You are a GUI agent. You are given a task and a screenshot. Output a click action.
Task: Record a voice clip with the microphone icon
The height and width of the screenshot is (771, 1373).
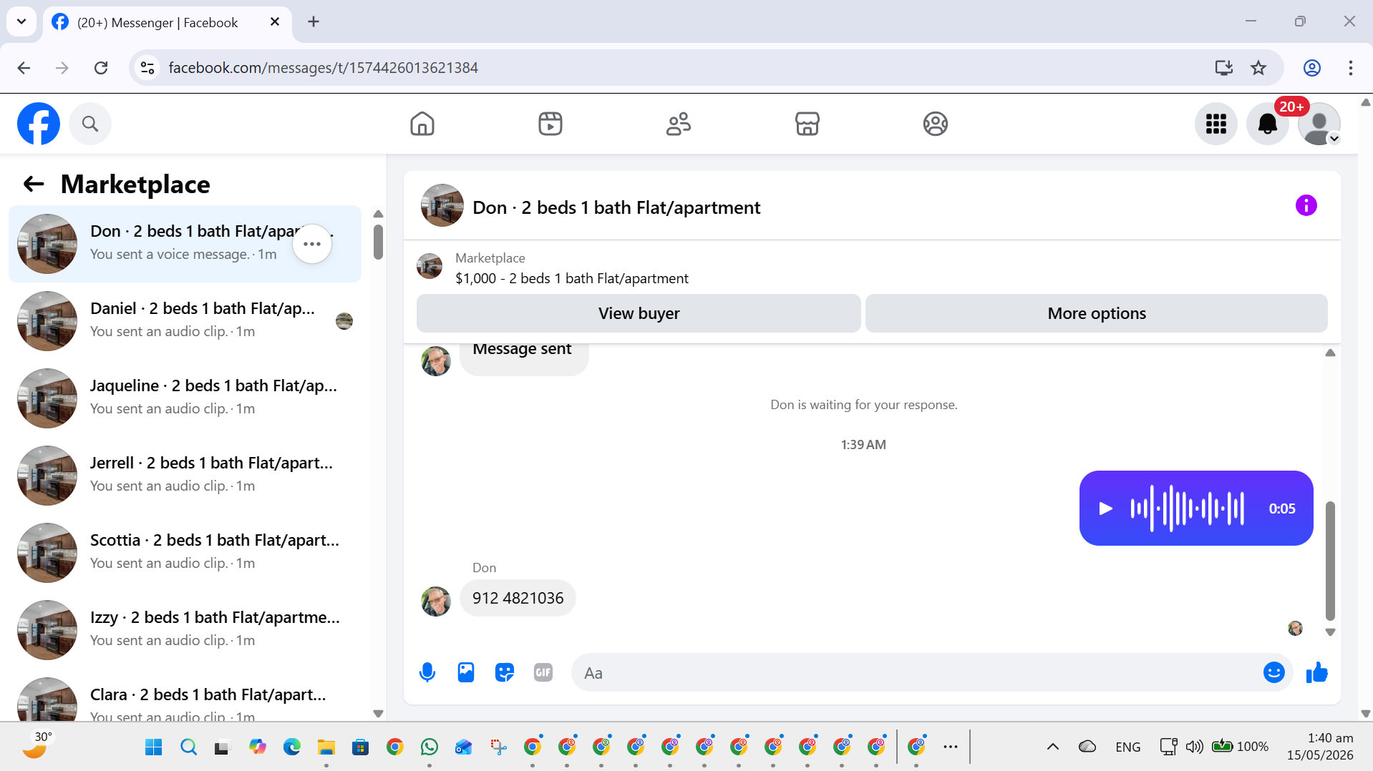tap(427, 672)
